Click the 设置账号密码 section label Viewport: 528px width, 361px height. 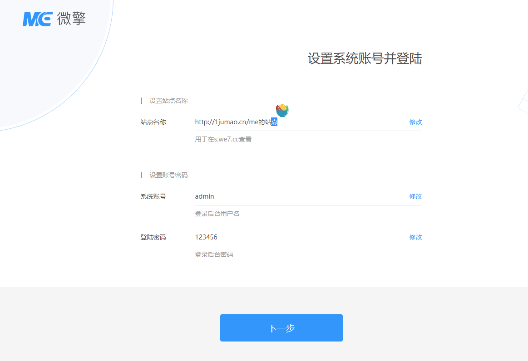pyautogui.click(x=169, y=175)
